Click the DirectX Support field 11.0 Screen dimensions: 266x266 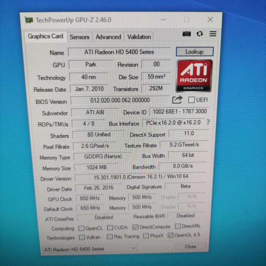point(189,133)
